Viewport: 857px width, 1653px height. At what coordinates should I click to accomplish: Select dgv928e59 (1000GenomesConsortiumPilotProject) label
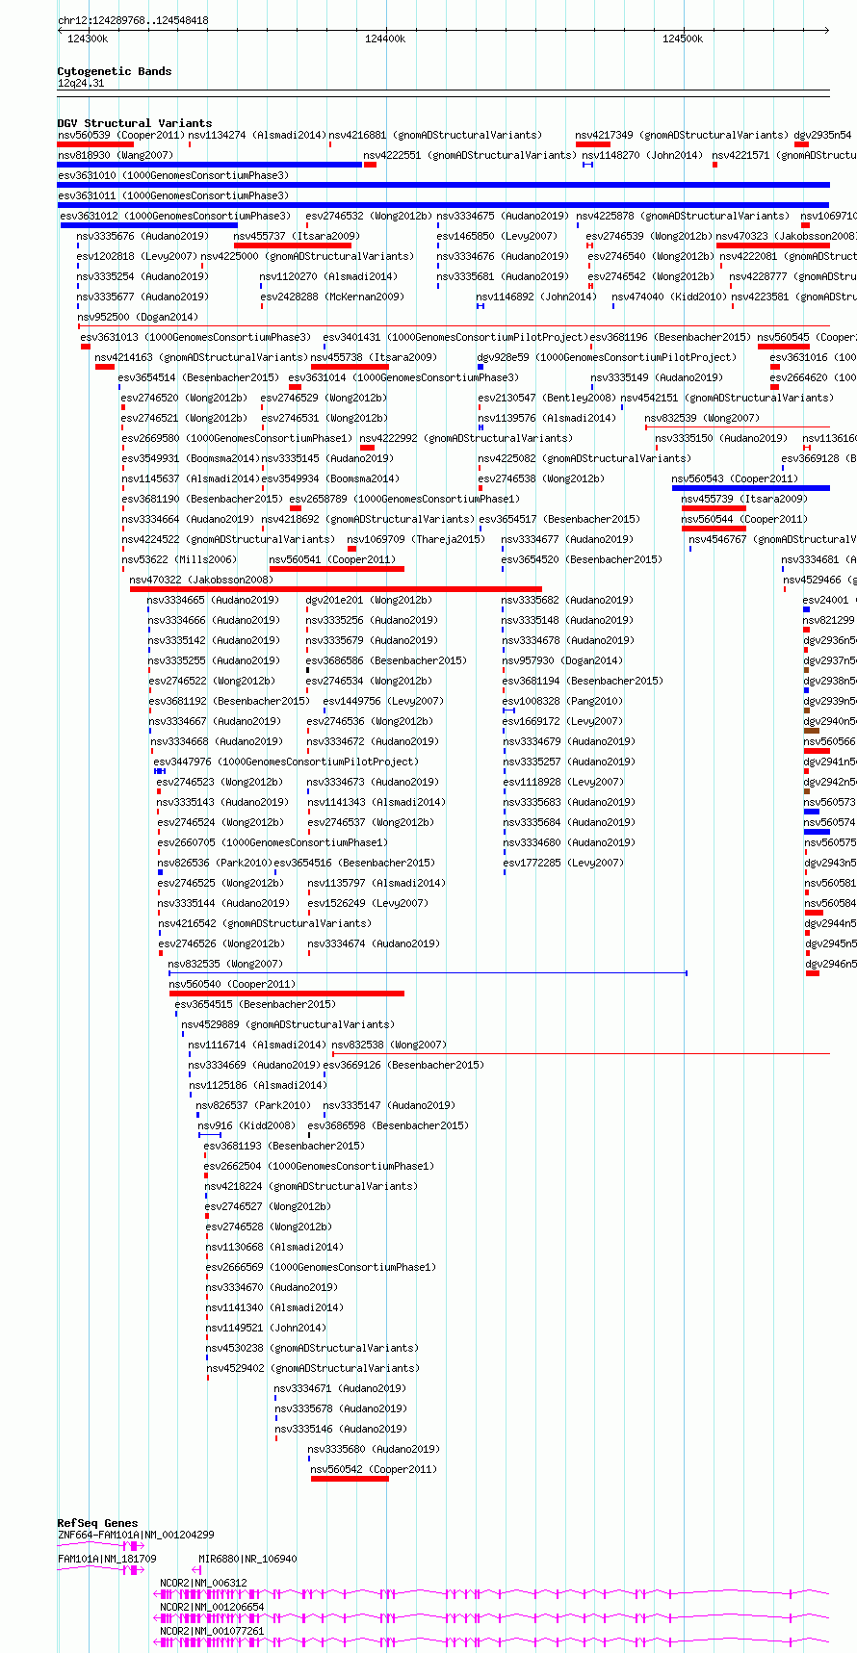(x=608, y=358)
